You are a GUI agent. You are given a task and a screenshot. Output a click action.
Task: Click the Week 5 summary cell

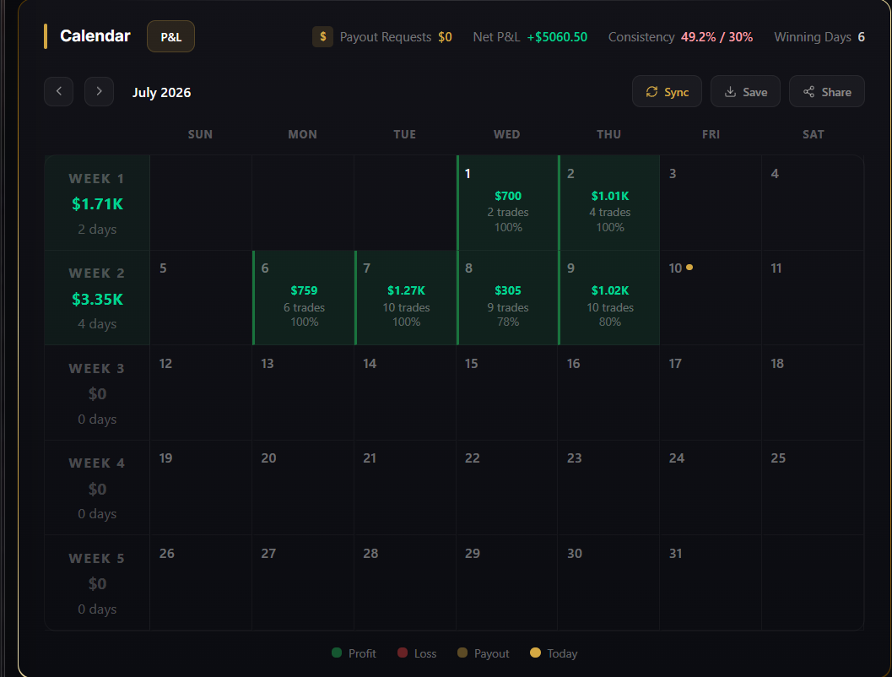97,582
